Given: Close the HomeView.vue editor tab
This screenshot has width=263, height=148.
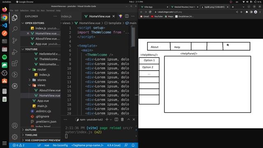Looking at the screenshot, I should click(113, 16).
